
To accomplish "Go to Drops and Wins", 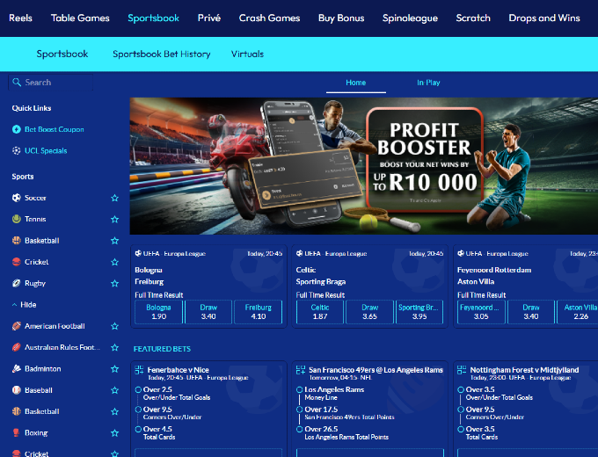I will (x=544, y=18).
